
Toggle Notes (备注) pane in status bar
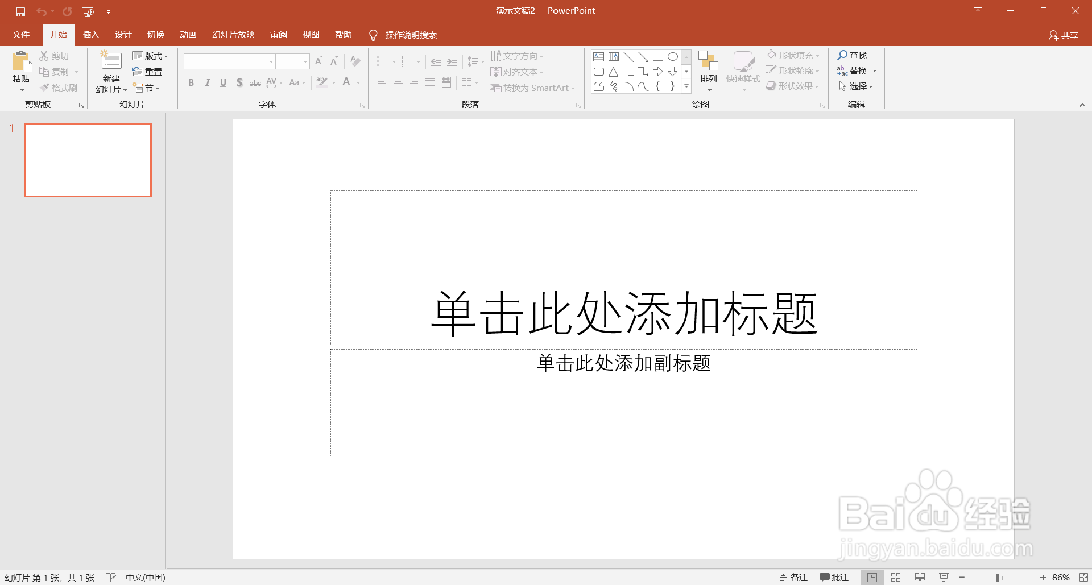pyautogui.click(x=793, y=578)
